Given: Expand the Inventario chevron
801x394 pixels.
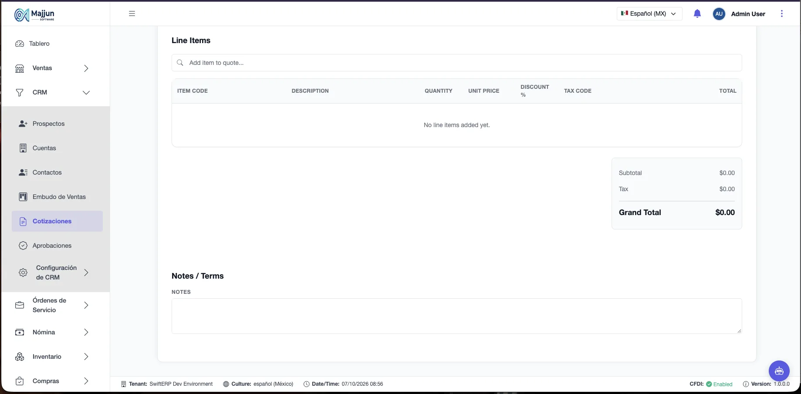Looking at the screenshot, I should point(86,357).
